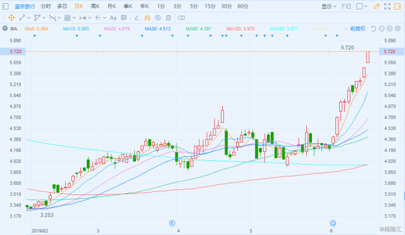405x235 pixels.
Task: Click the event marker circle below April
Action: pyautogui.click(x=172, y=223)
